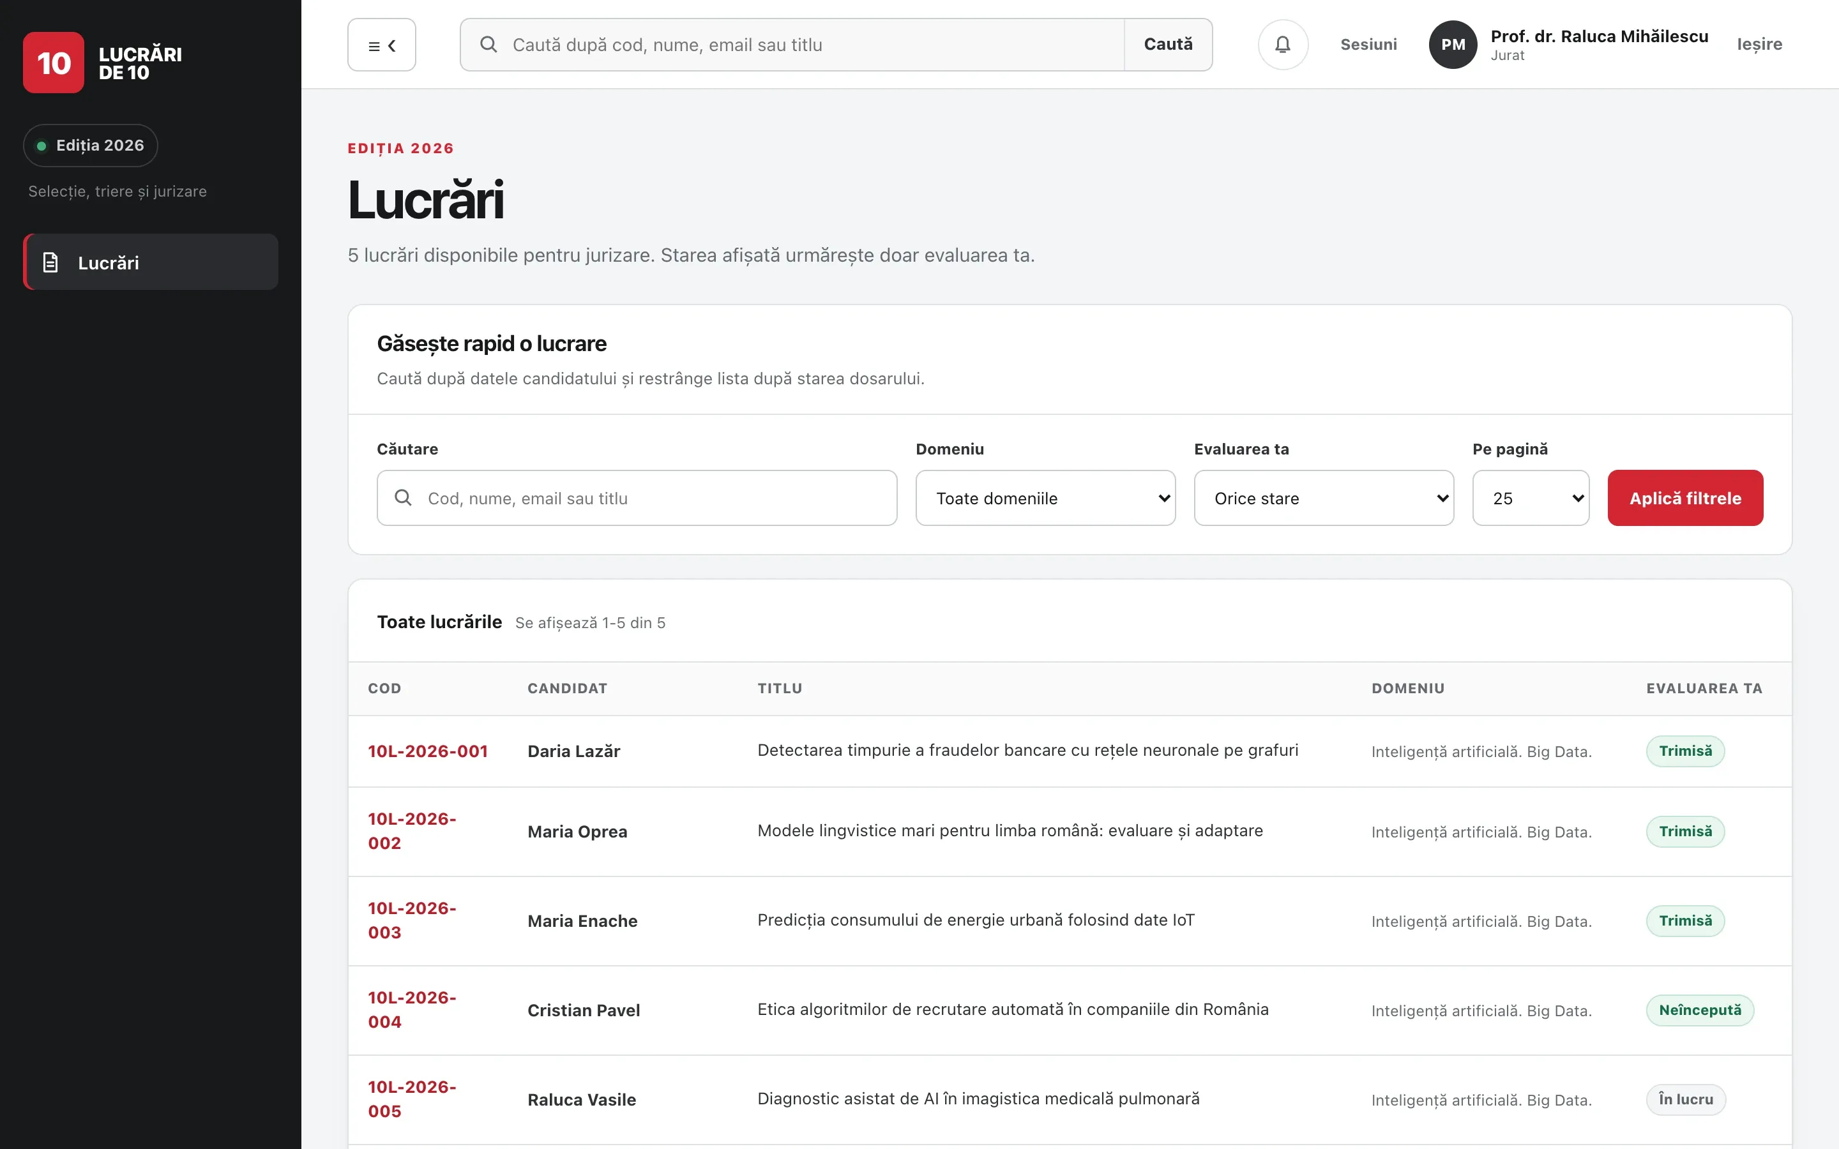Click the Ediția 2026 status badge
This screenshot has width=1839, height=1149.
click(x=91, y=145)
